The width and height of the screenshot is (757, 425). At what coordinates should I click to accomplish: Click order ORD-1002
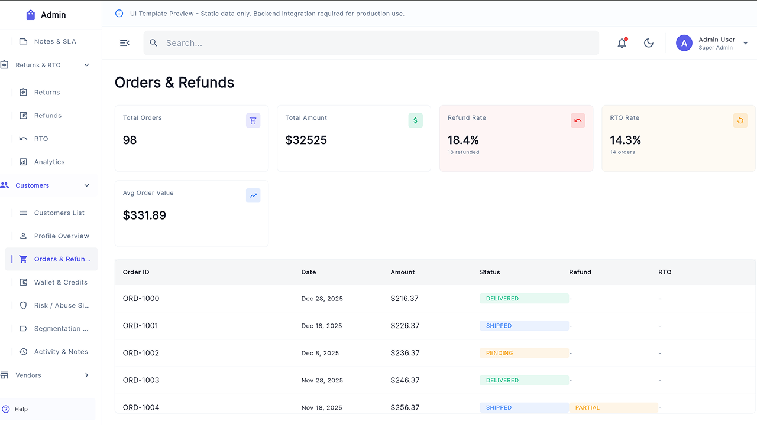point(141,353)
